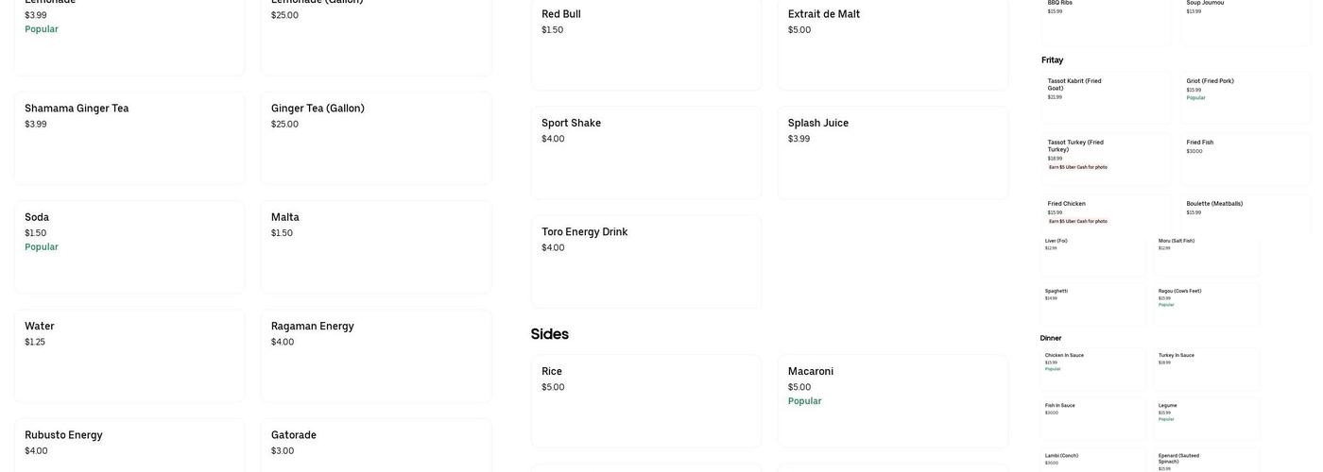This screenshot has height=472, width=1323.
Task: Open the Macaroni side item
Action: click(892, 400)
